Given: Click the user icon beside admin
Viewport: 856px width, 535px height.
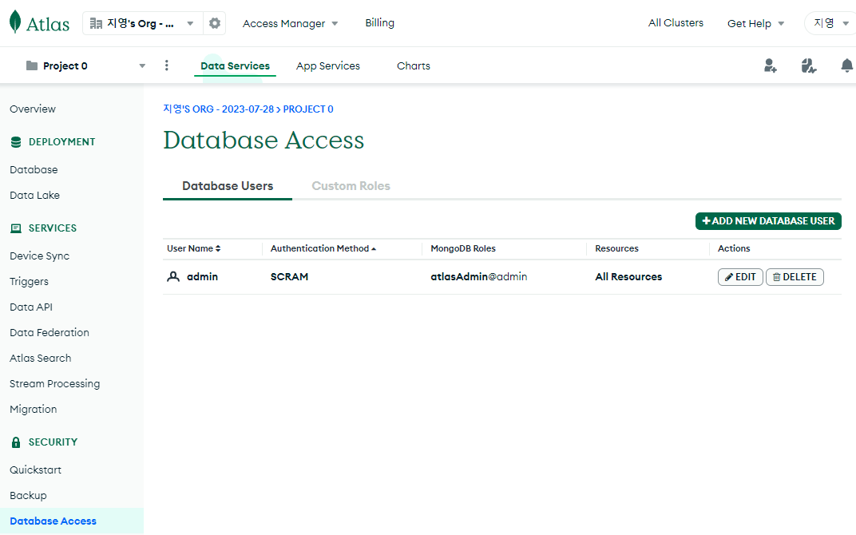Looking at the screenshot, I should (x=173, y=276).
